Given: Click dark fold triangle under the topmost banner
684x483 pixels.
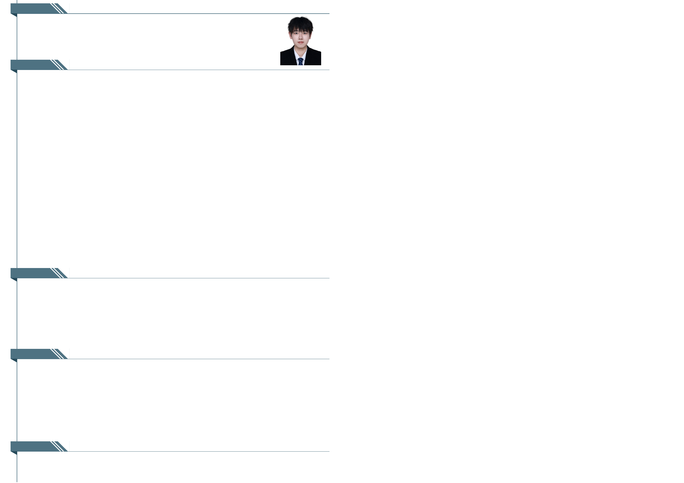Looking at the screenshot, I should [14, 15].
